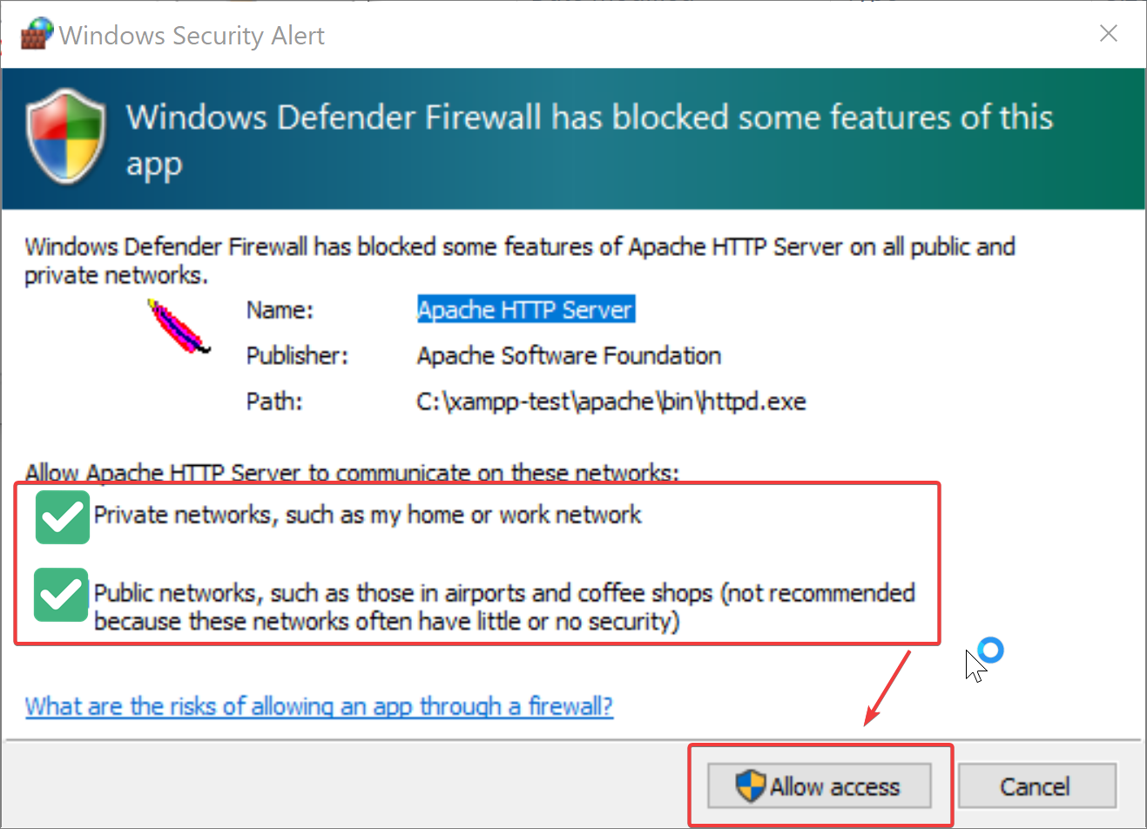Click the Windows Security Alert title text
The image size is (1147, 829).
(192, 36)
